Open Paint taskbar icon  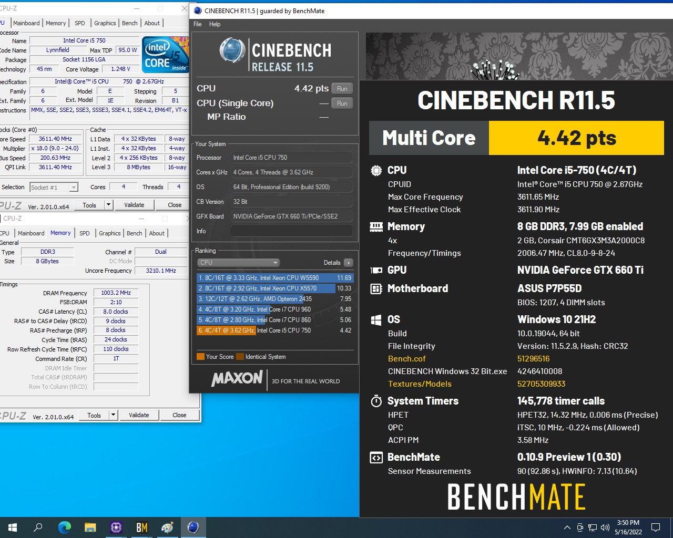click(167, 527)
